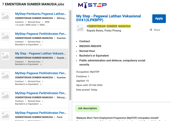Screen dimensions: 171x121
Task: Click thumbnail of the highlighted Pegawai Latihan Vokasional listing
Action: pos(5,56)
